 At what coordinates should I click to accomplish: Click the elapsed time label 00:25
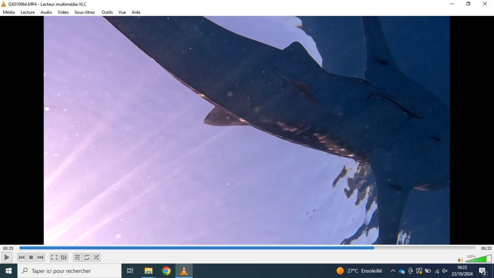click(x=8, y=249)
